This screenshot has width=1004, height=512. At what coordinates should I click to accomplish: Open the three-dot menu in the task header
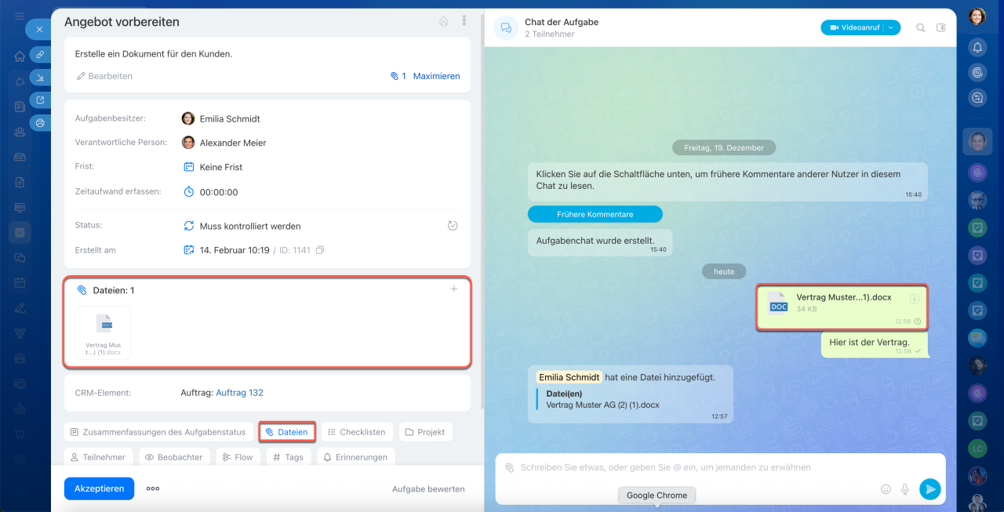point(464,21)
